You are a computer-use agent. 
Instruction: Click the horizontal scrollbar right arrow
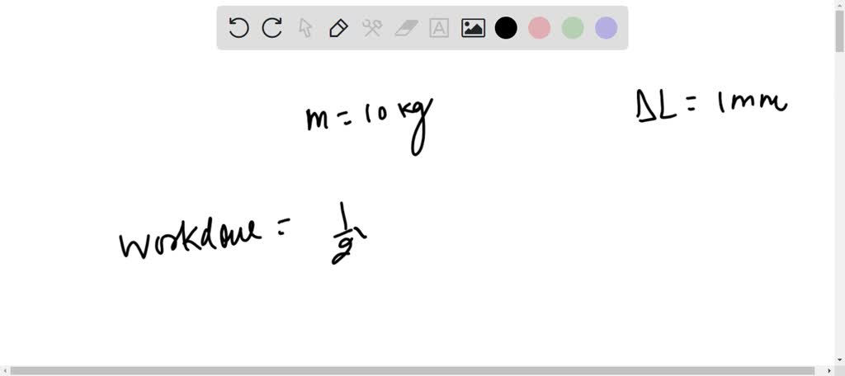click(828, 371)
